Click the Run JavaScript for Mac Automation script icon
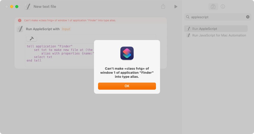Image resolution: width=254 pixels, height=134 pixels. [188, 35]
